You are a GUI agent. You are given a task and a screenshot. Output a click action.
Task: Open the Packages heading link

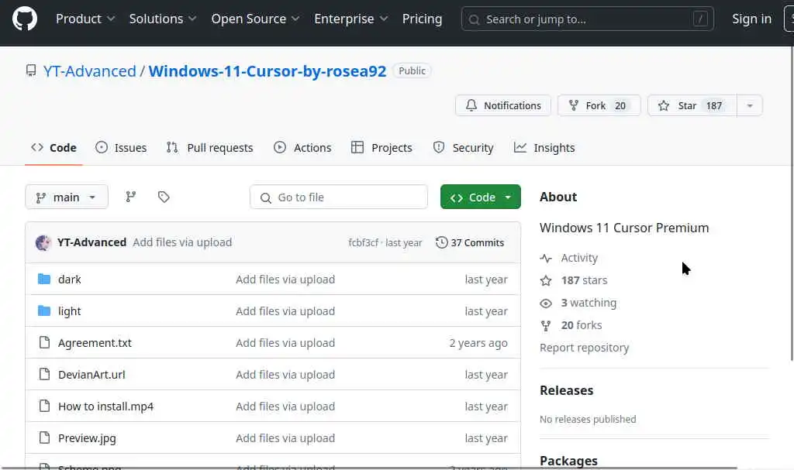click(568, 461)
